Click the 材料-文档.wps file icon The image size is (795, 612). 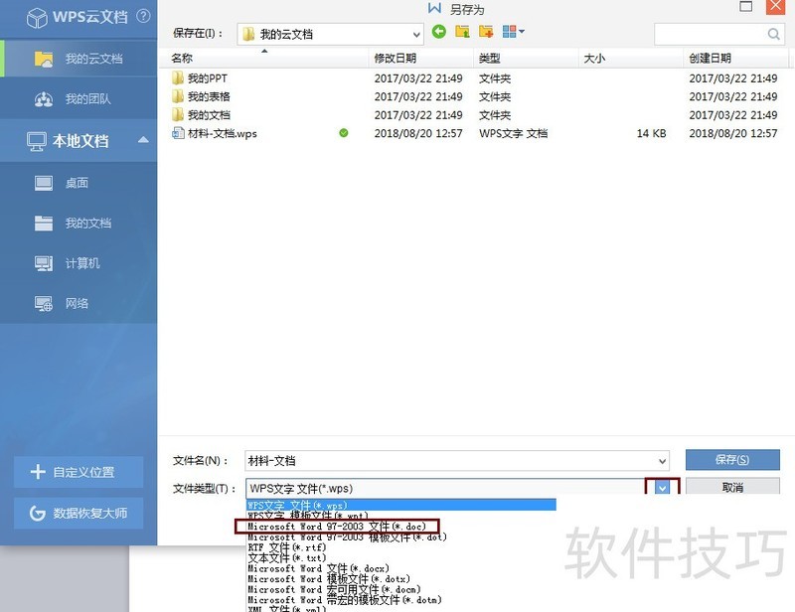(x=178, y=133)
